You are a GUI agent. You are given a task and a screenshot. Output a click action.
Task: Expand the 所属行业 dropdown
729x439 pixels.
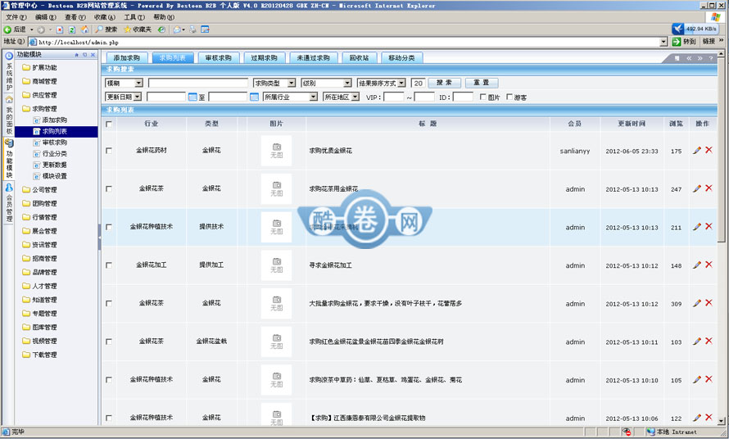290,97
